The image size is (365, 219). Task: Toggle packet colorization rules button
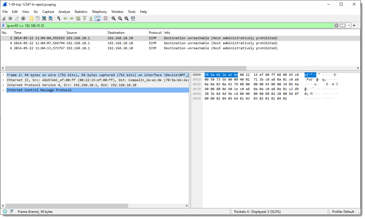106,18
